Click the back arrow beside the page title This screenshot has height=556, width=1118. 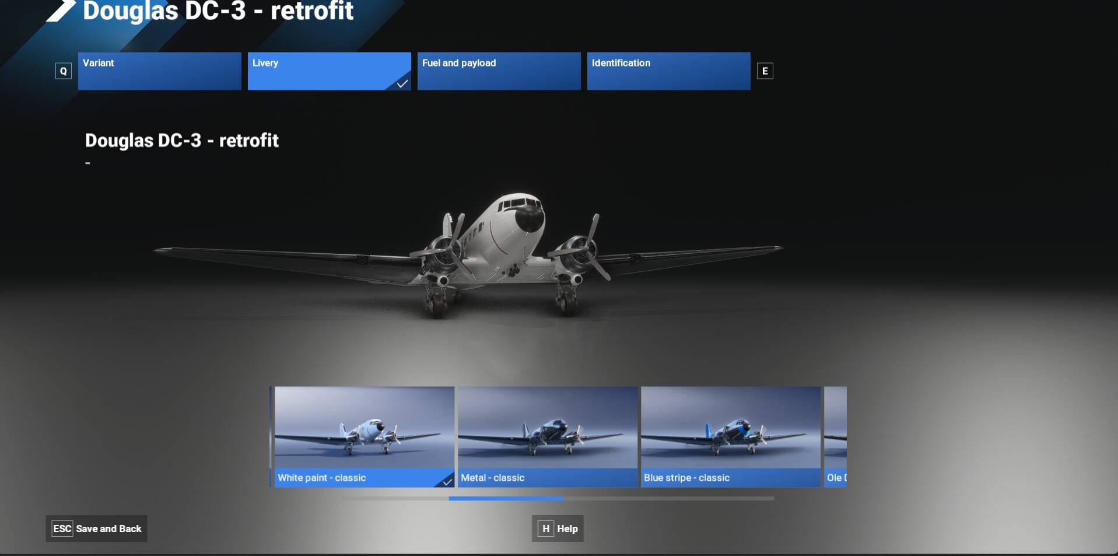click(x=61, y=10)
